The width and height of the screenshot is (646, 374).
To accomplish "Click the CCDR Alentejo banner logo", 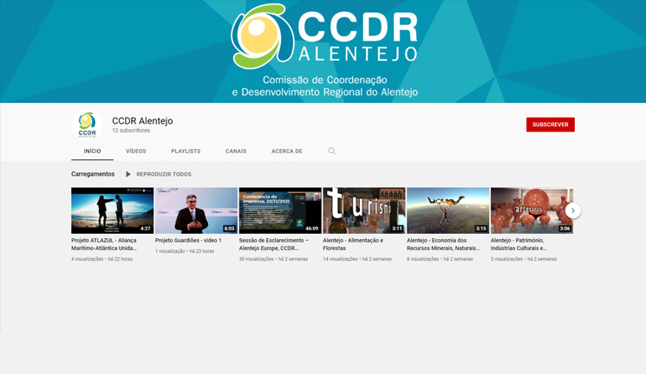I will [324, 37].
